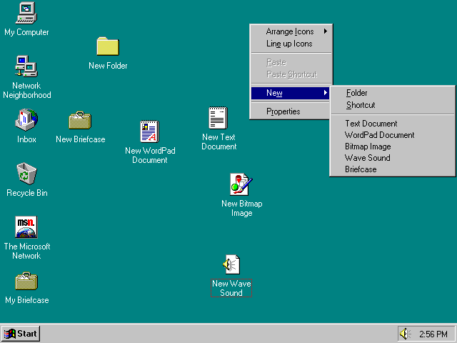The height and width of the screenshot is (343, 457).
Task: Click the 'New Bitmap Image' label text
Action: [241, 208]
